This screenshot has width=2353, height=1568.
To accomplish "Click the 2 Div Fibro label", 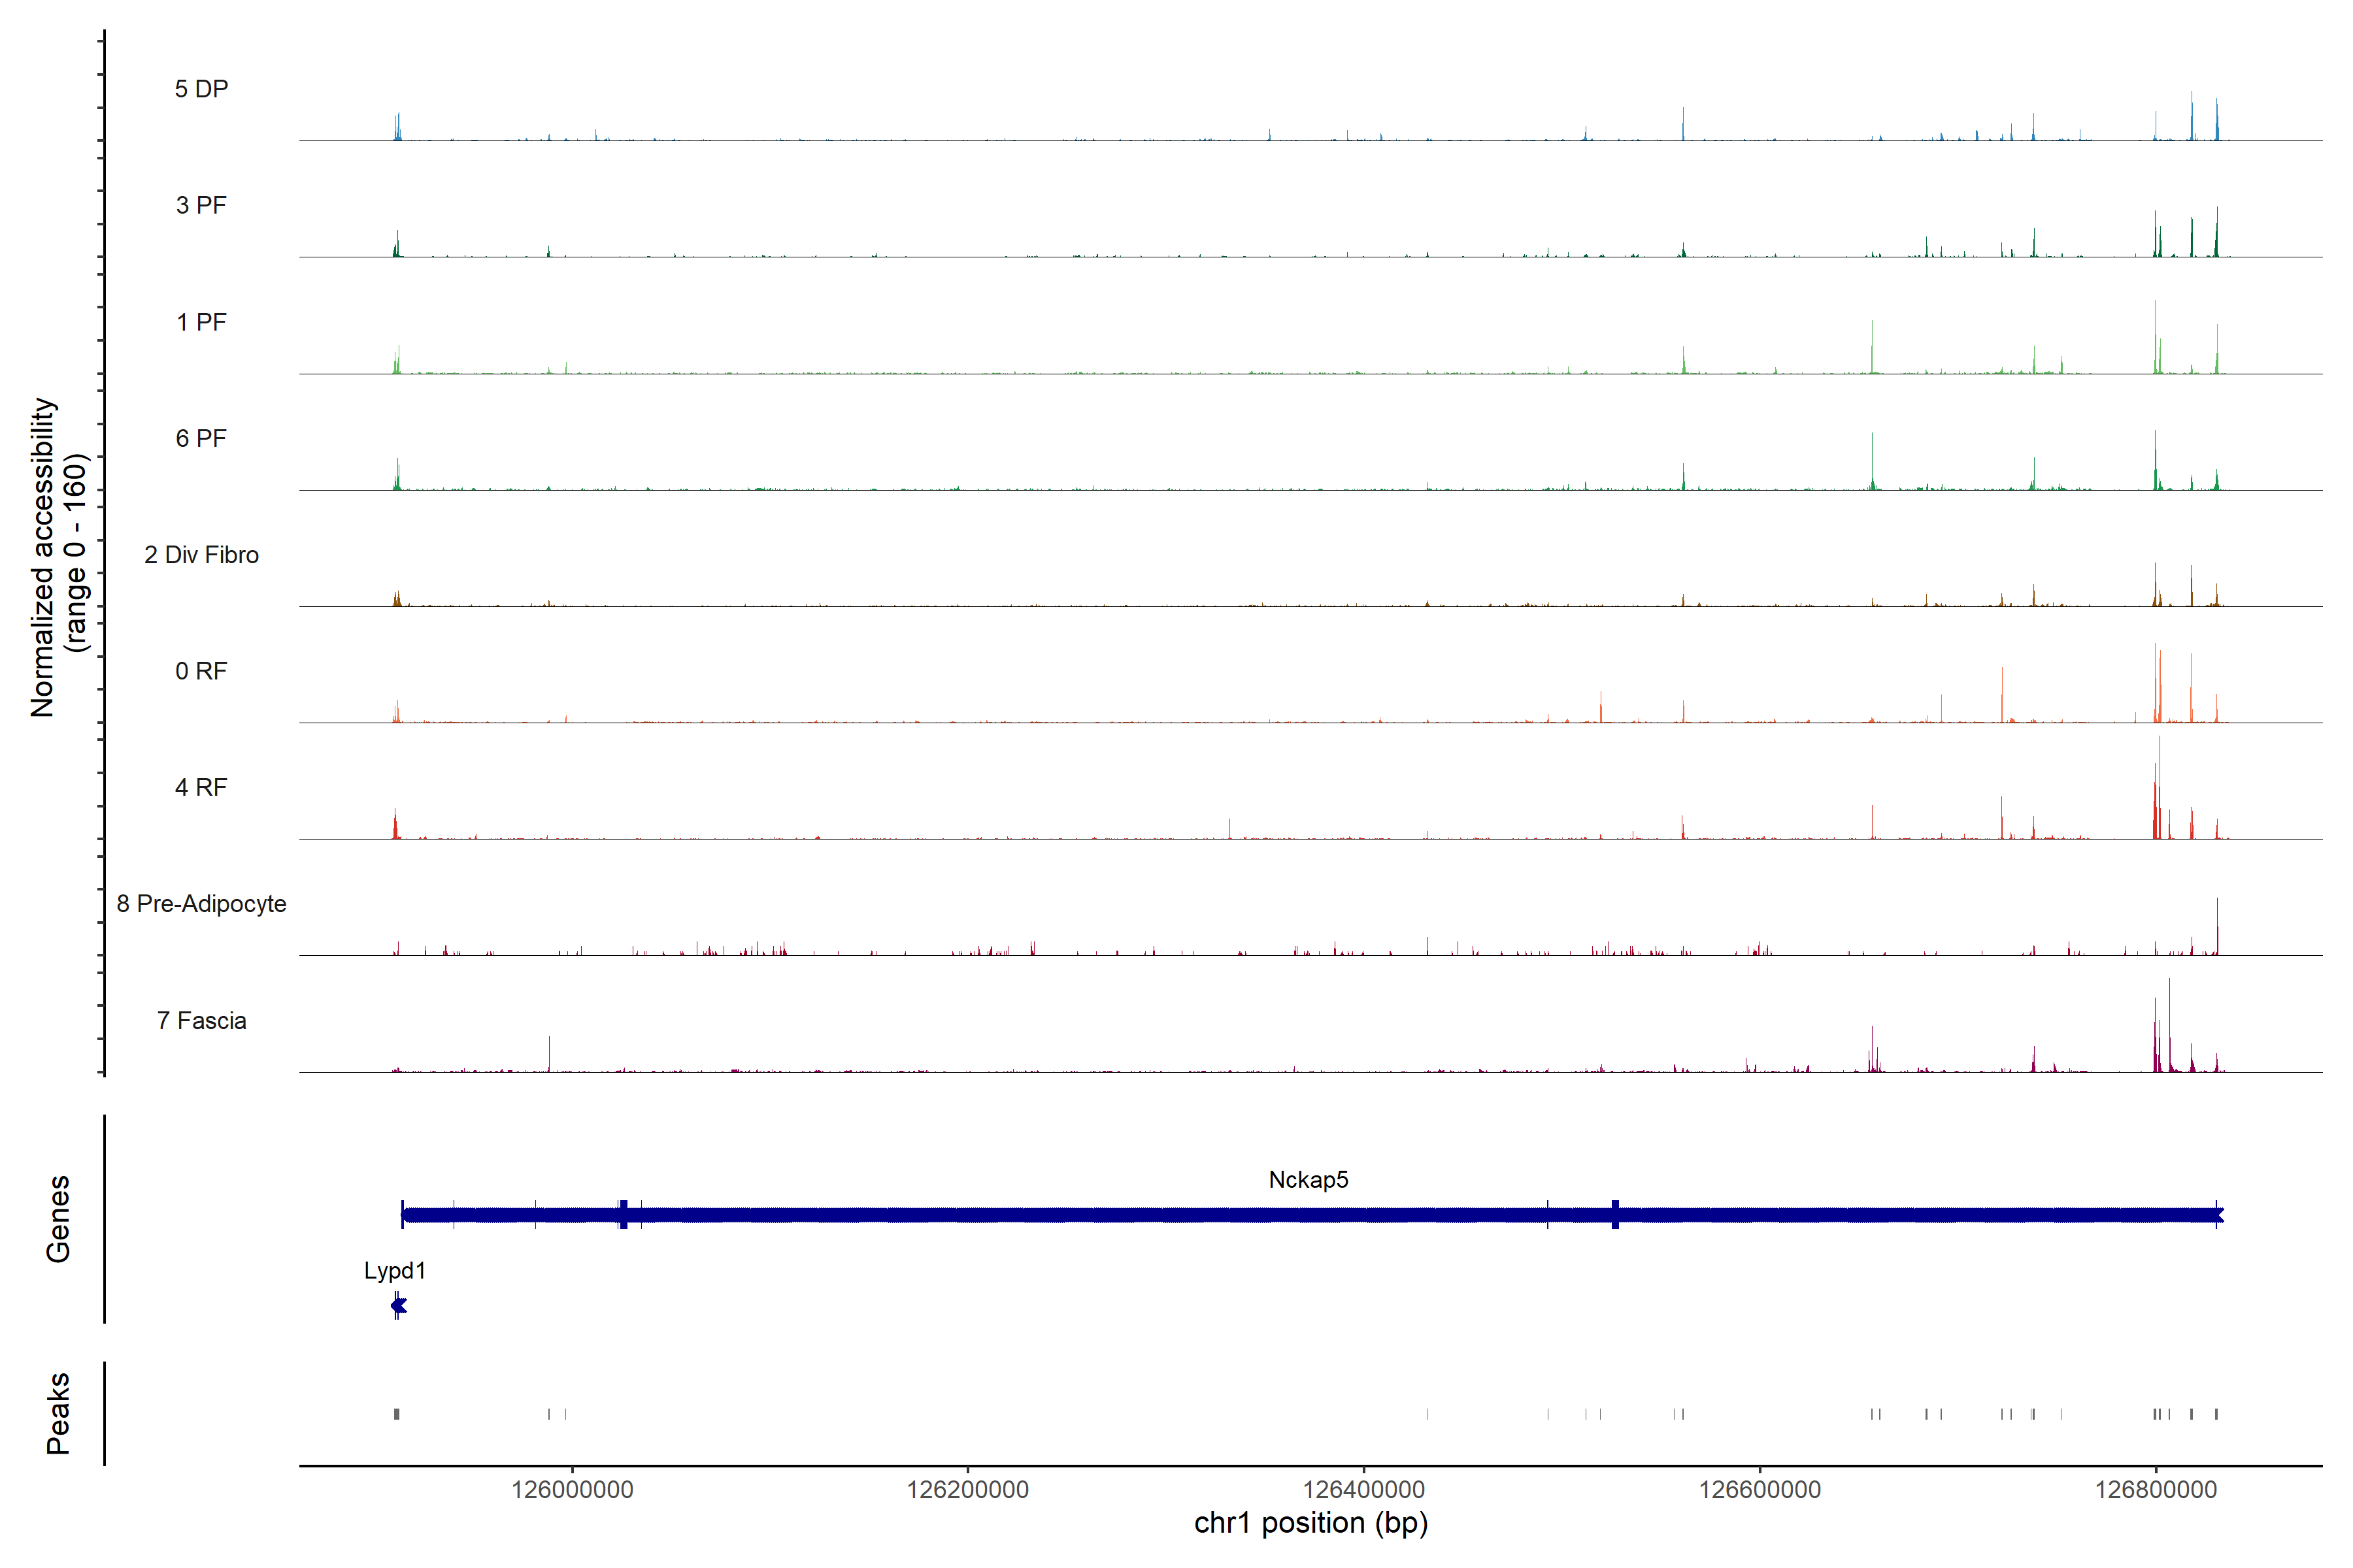I will pyautogui.click(x=201, y=555).
